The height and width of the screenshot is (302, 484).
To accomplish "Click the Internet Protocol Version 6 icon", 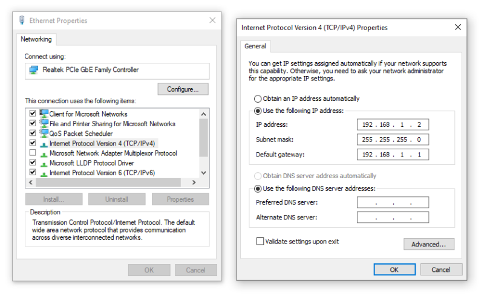I will 44,174.
